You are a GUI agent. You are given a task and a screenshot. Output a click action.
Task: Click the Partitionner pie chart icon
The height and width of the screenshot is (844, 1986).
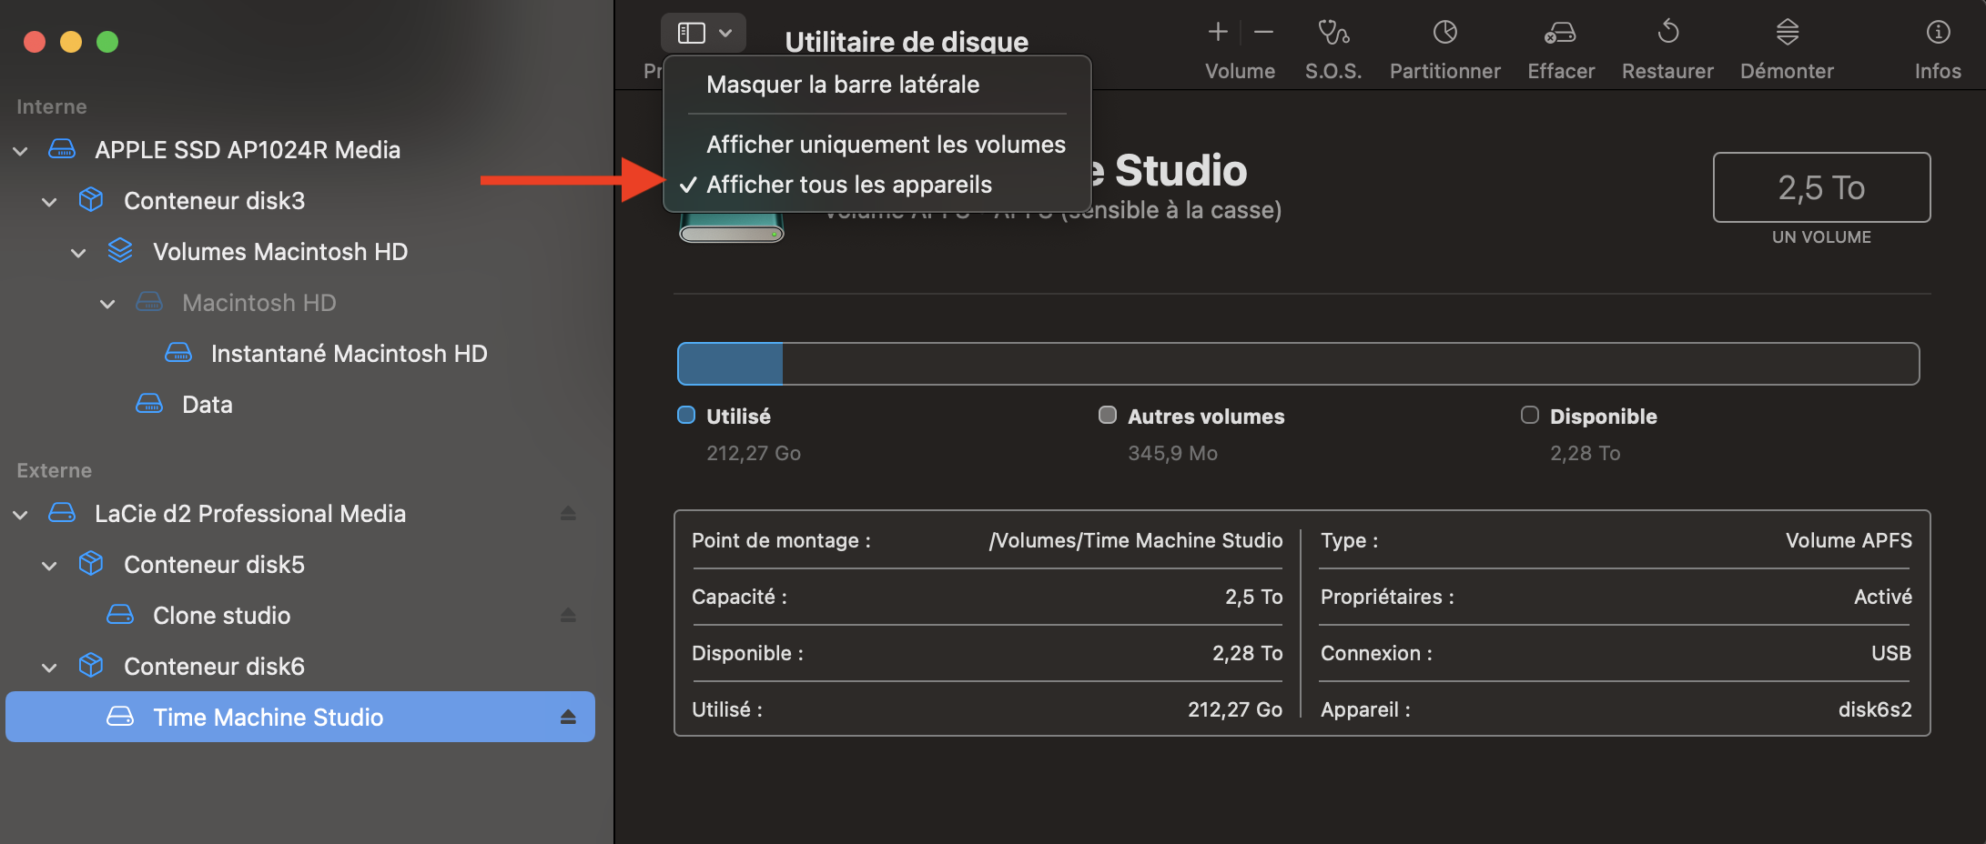point(1444,34)
